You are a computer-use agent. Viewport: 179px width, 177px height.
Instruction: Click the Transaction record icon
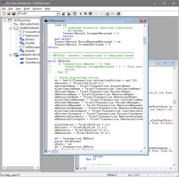click(x=22, y=59)
